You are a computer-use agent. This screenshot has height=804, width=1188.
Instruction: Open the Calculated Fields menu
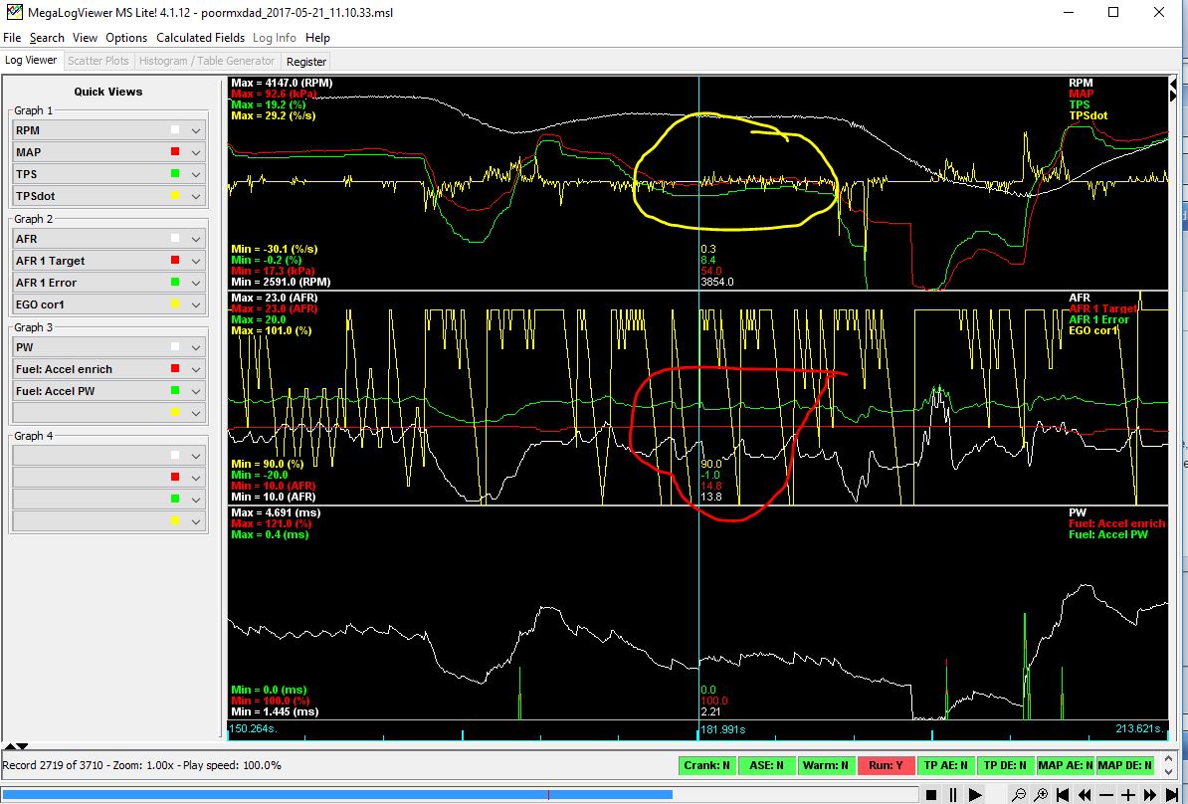[x=201, y=38]
